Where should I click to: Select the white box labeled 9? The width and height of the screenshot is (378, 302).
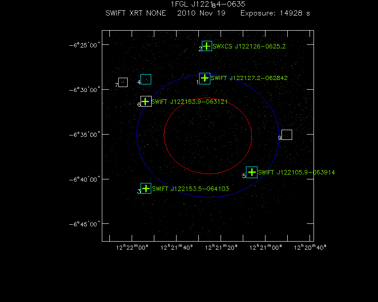tap(287, 135)
